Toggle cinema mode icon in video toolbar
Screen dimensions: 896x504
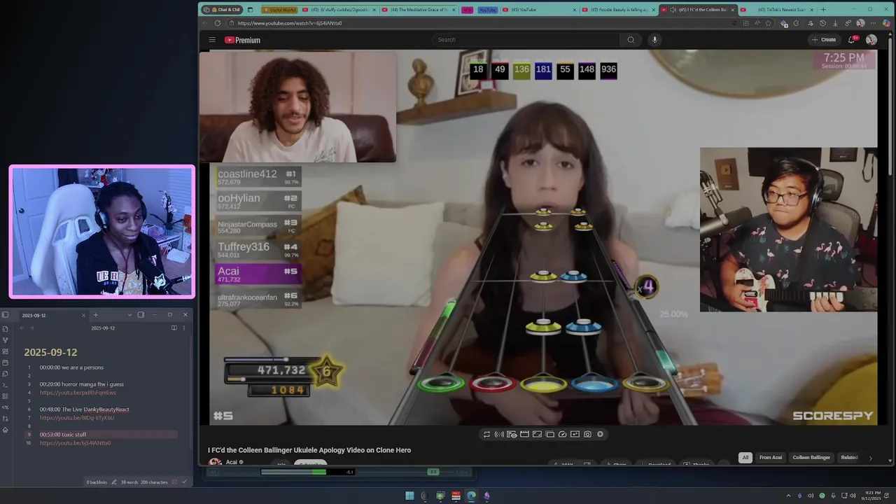[x=524, y=434]
